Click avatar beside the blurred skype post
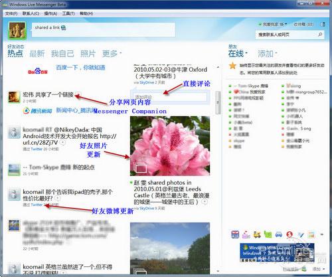The height and width of the screenshot is (277, 332). [x=14, y=225]
